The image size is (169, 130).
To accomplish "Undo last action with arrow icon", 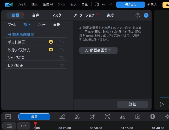I will pos(104,4).
